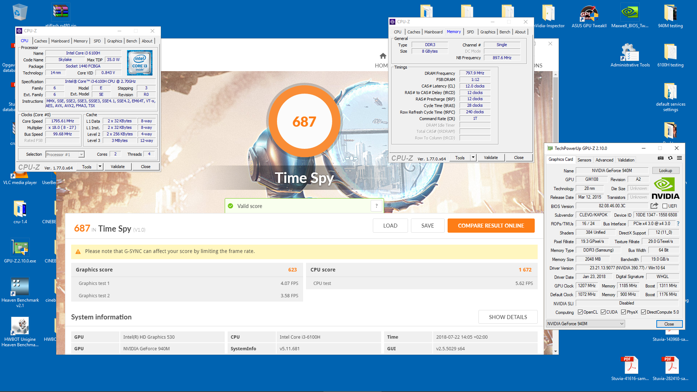Open Administrative Tools shortcut
The width and height of the screenshot is (697, 392).
tap(630, 55)
